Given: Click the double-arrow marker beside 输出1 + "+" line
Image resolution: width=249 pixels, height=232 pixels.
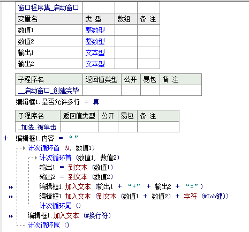Looking at the screenshot, I should pyautogui.click(x=11, y=187).
